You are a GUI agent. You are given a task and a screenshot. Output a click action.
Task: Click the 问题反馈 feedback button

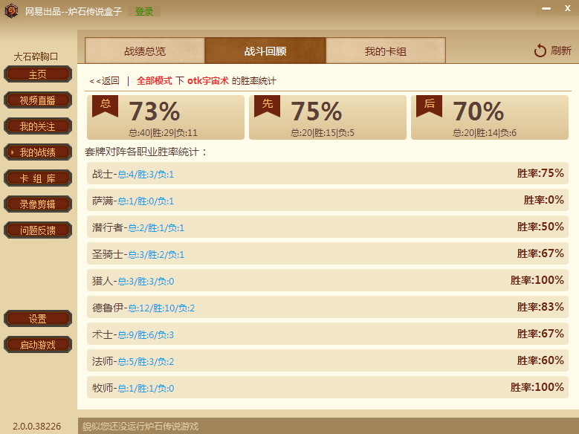coord(38,230)
